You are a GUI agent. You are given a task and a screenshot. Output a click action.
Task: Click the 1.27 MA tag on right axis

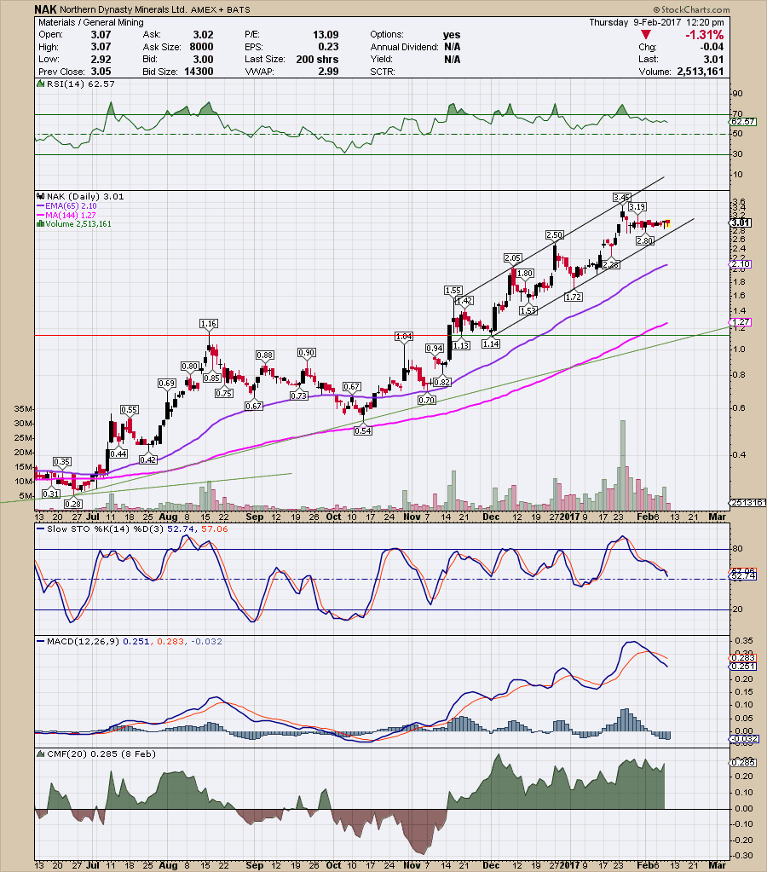741,322
